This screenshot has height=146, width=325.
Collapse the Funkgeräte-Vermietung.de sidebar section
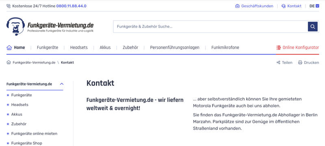(62, 84)
